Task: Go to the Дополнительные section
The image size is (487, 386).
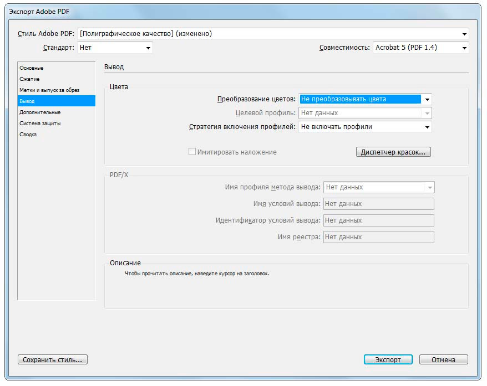Action: pos(56,112)
